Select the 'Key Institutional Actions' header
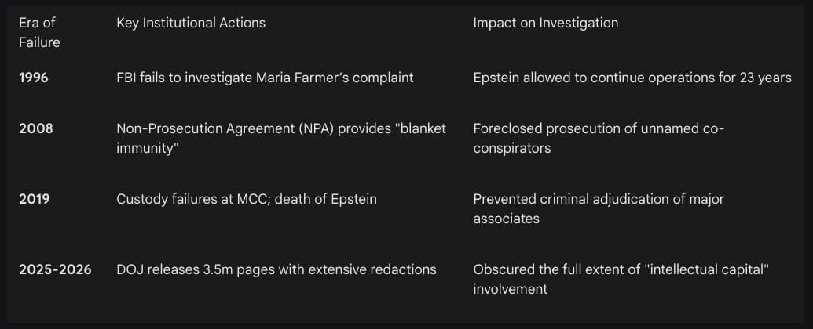 191,23
